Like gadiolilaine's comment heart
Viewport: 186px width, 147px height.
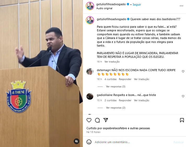click(x=183, y=96)
